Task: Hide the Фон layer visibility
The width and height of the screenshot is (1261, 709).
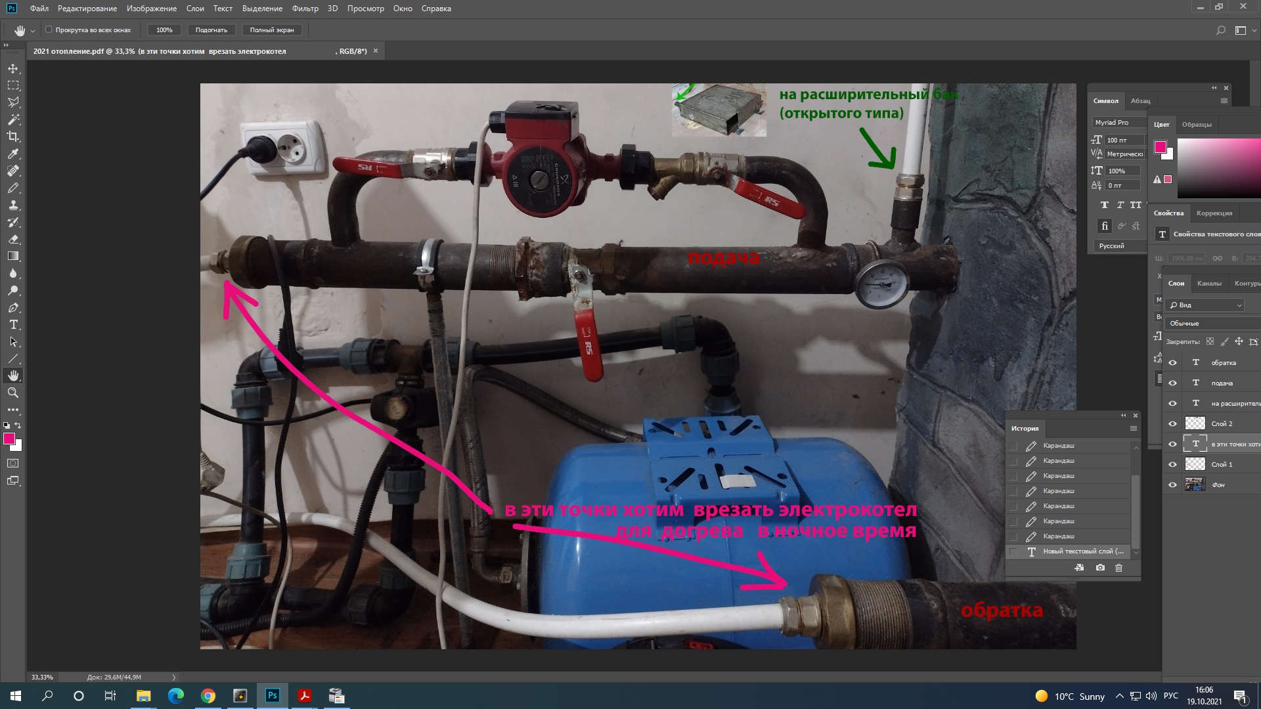Action: (x=1172, y=485)
